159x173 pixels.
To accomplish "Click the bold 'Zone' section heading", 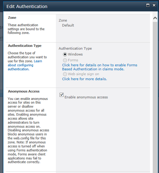I will (x=12, y=18).
